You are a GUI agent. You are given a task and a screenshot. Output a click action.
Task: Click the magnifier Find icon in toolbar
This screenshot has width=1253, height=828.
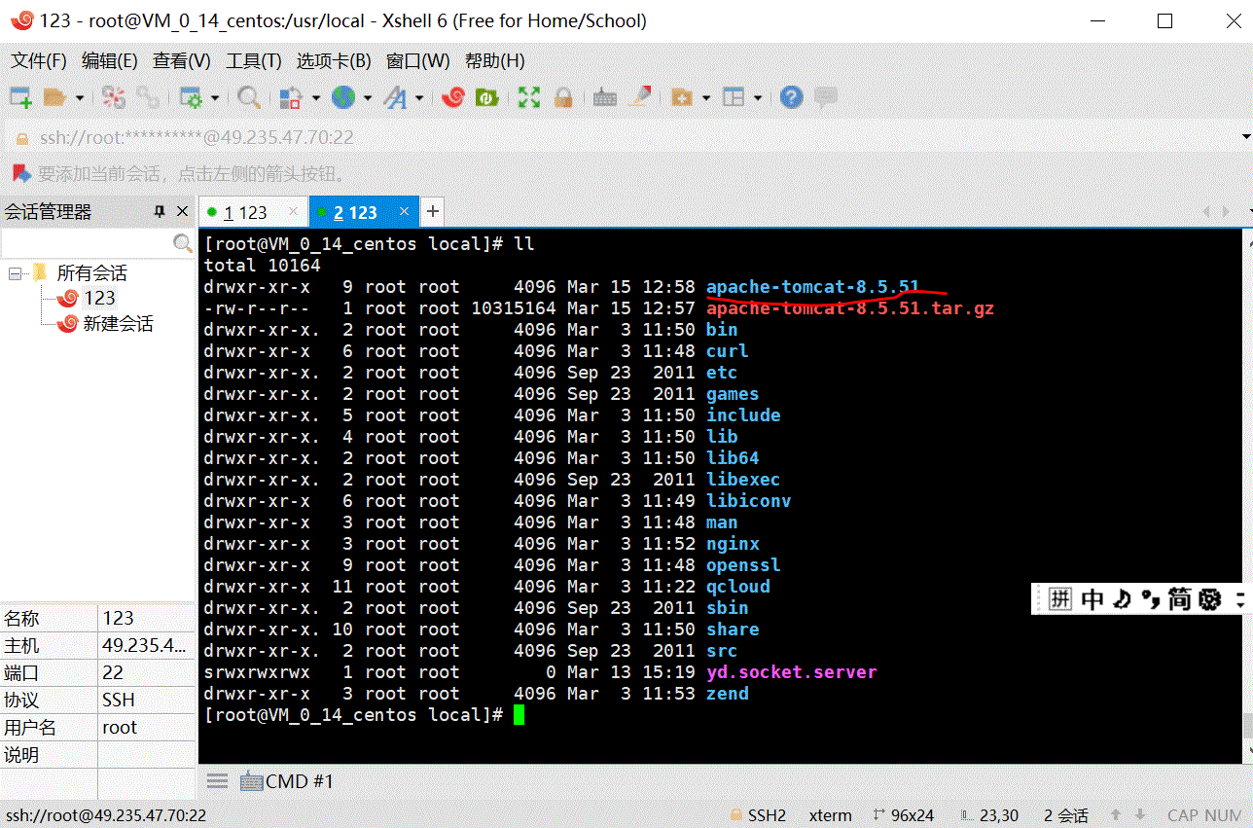249,97
